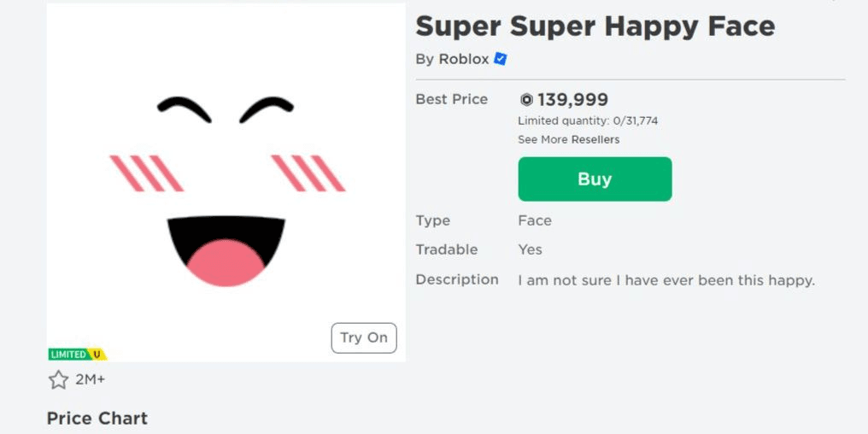Open See More Resellers link
This screenshot has height=434, width=868.
click(568, 139)
